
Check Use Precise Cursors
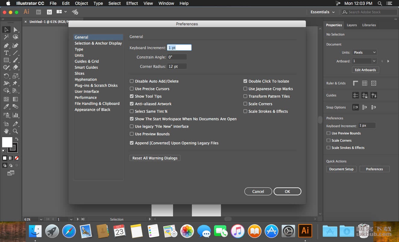pyautogui.click(x=132, y=89)
